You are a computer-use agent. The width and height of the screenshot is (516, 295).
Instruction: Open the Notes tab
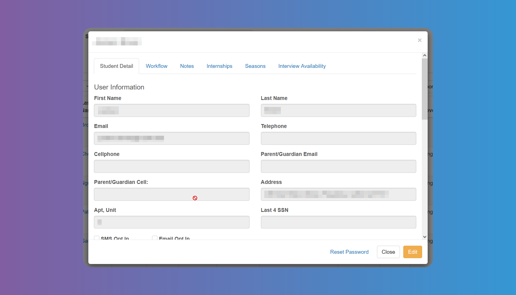pos(187,66)
